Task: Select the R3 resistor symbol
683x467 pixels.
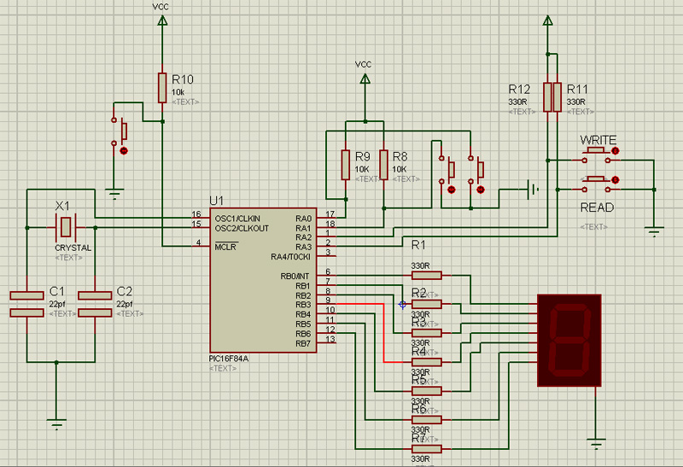Action: pos(426,333)
